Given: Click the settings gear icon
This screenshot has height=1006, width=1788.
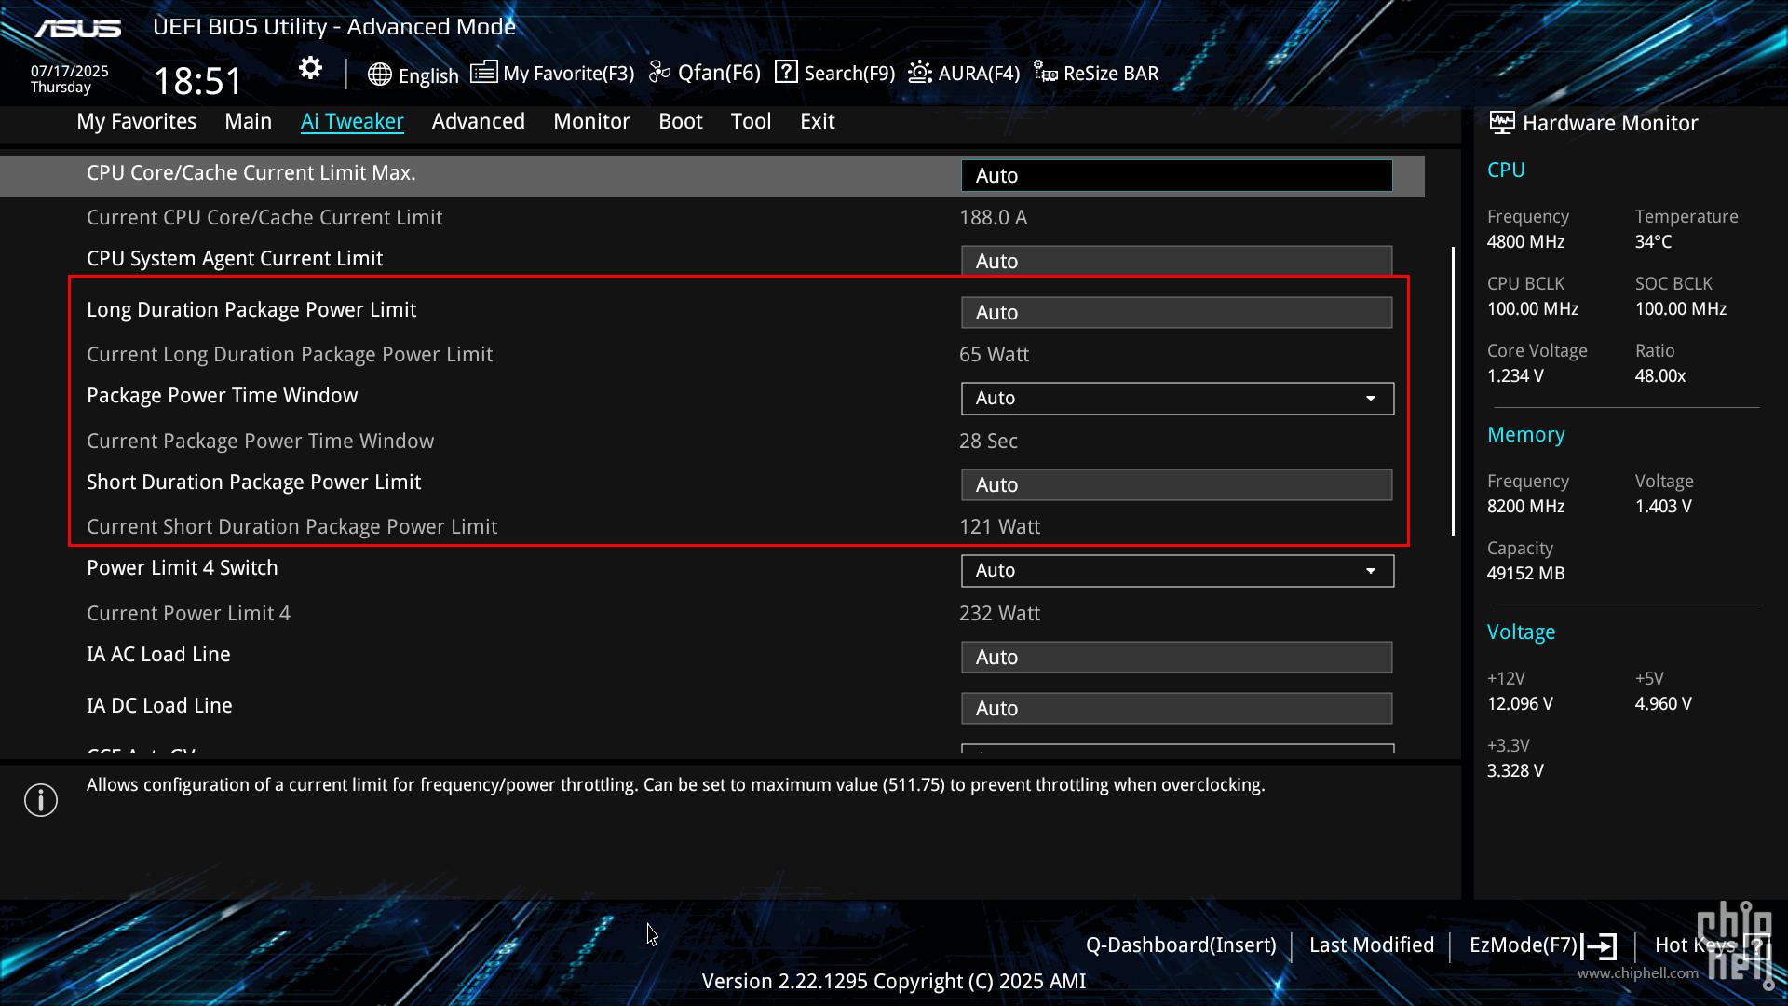Looking at the screenshot, I should 310,68.
